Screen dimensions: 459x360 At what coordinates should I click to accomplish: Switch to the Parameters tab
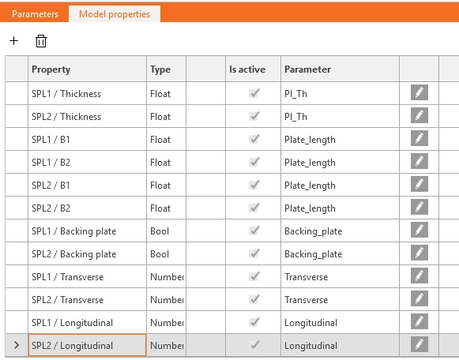(x=35, y=14)
